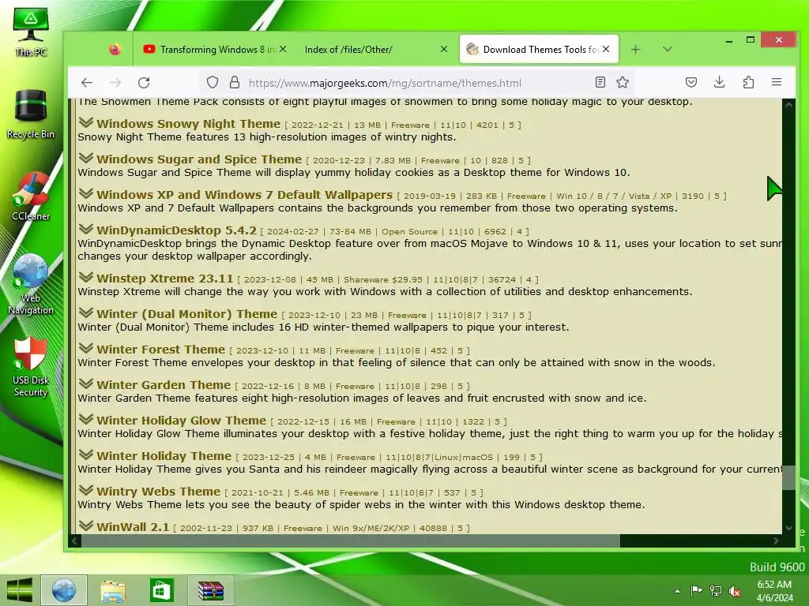Open Winter Holiday Glow Theme link
The height and width of the screenshot is (606, 809).
pyautogui.click(x=182, y=421)
